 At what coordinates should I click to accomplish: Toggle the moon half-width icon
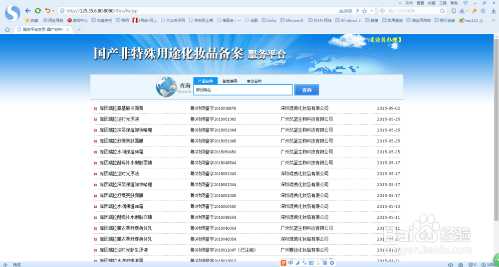pos(298,263)
